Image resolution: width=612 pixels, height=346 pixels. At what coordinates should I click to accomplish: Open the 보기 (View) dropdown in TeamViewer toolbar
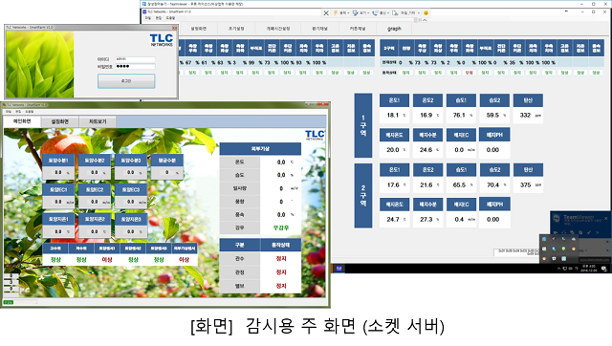point(361,12)
